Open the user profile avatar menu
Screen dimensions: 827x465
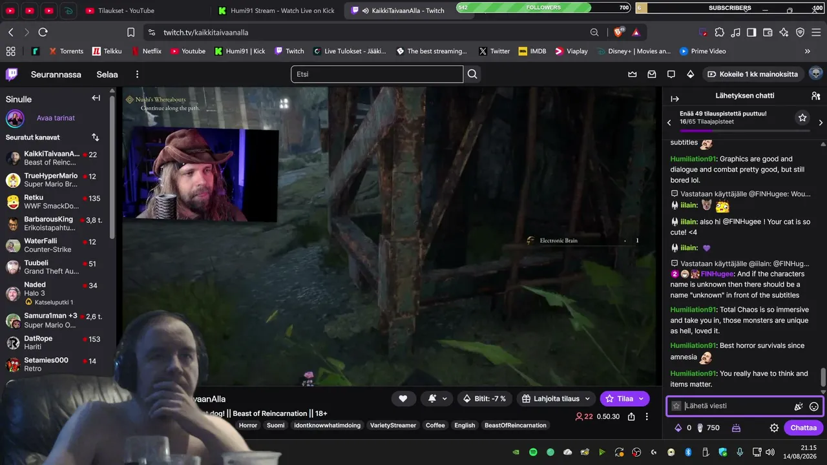point(816,74)
